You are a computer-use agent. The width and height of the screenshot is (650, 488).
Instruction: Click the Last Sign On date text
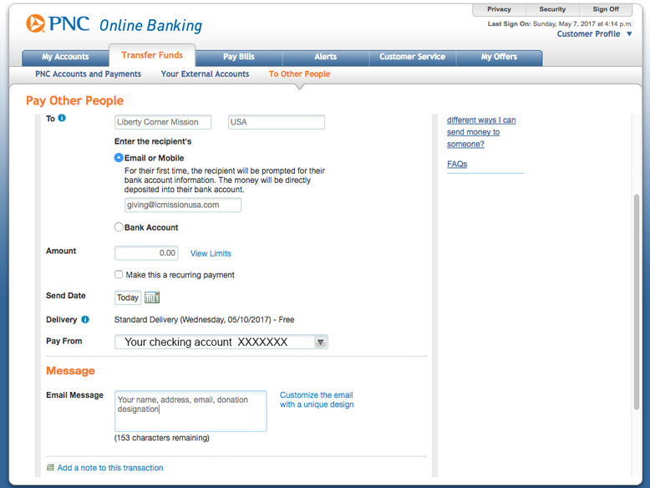560,24
